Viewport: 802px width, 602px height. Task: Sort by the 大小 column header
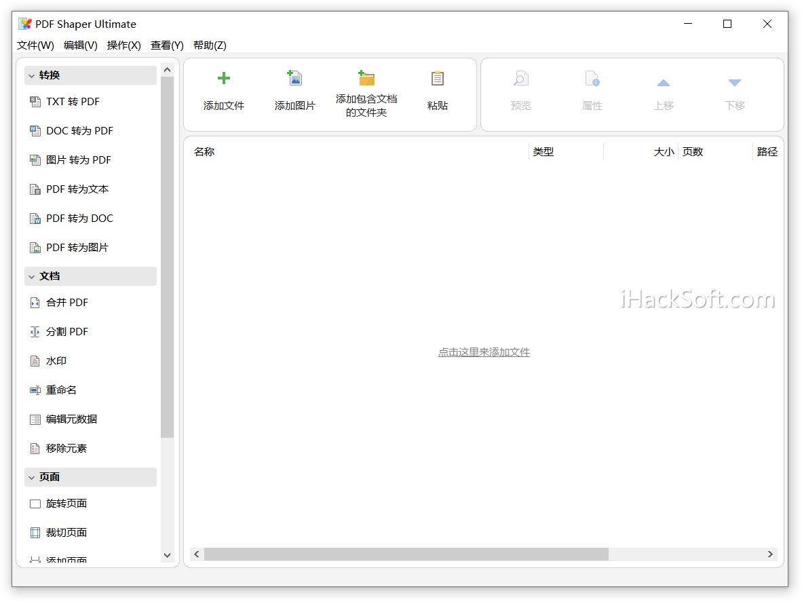click(641, 151)
